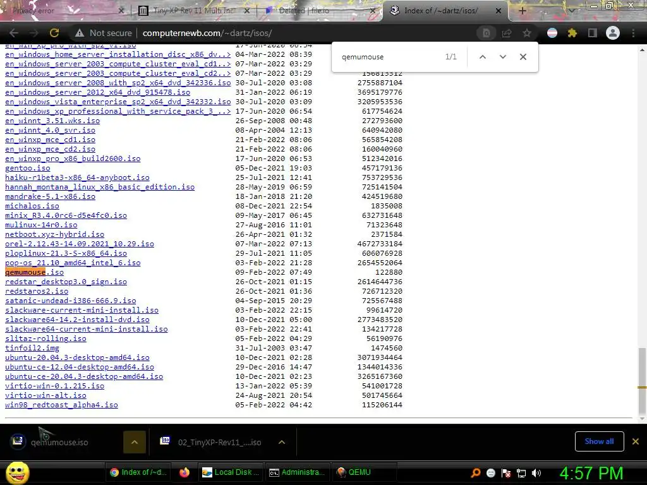The width and height of the screenshot is (647, 485).
Task: Open slitaz-rolling.iso link
Action: [x=45, y=338]
